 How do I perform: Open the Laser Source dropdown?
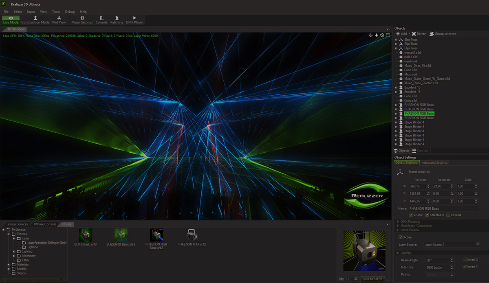point(452,245)
